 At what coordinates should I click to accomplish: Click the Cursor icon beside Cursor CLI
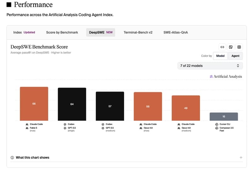217,124
